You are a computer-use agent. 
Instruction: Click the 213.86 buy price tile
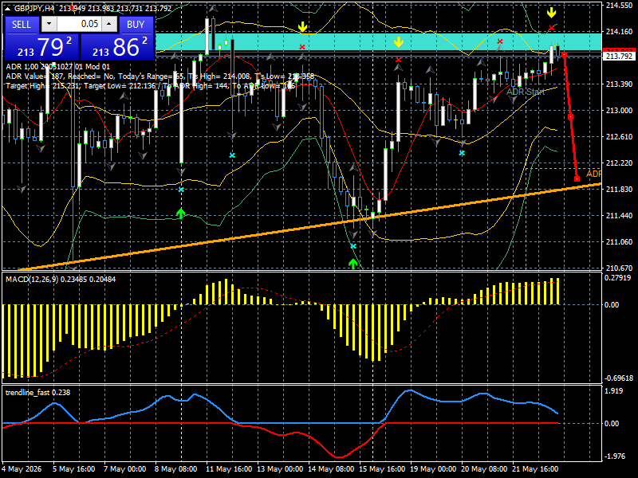117,47
